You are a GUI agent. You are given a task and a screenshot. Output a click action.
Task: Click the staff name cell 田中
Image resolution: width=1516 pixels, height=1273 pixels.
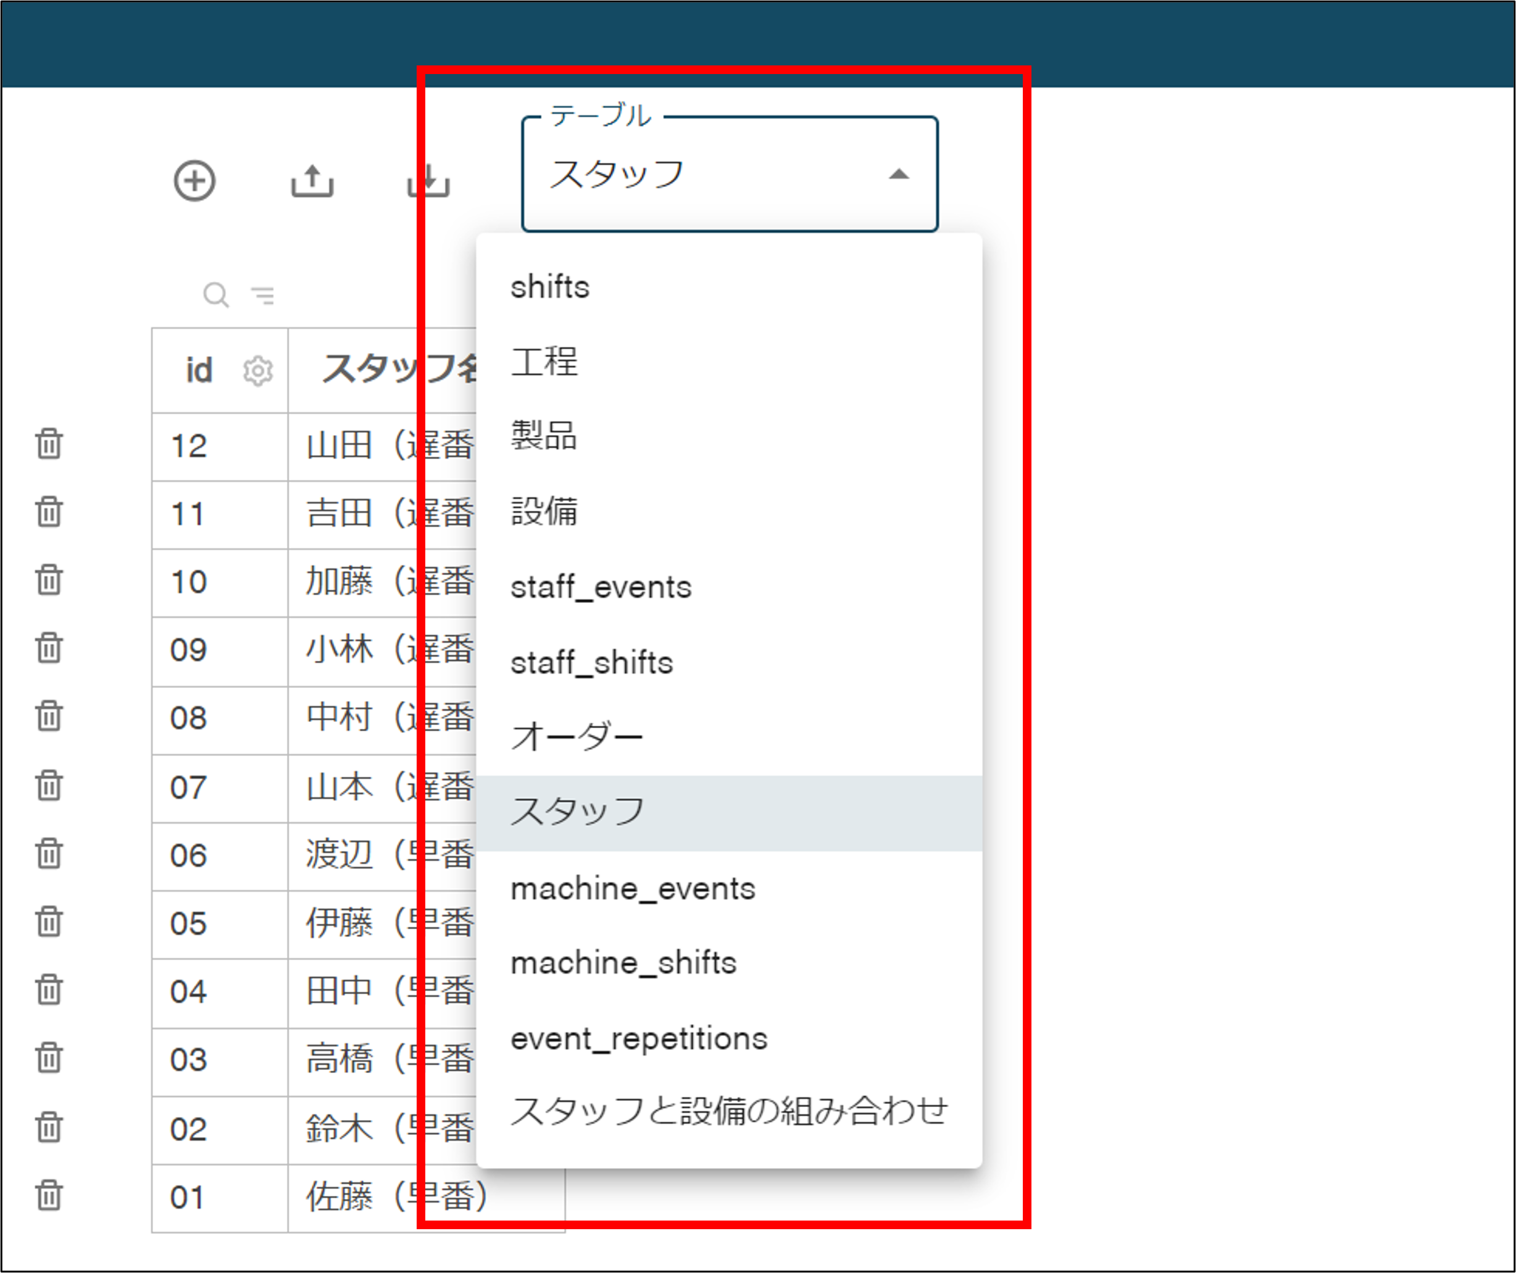[x=383, y=993]
